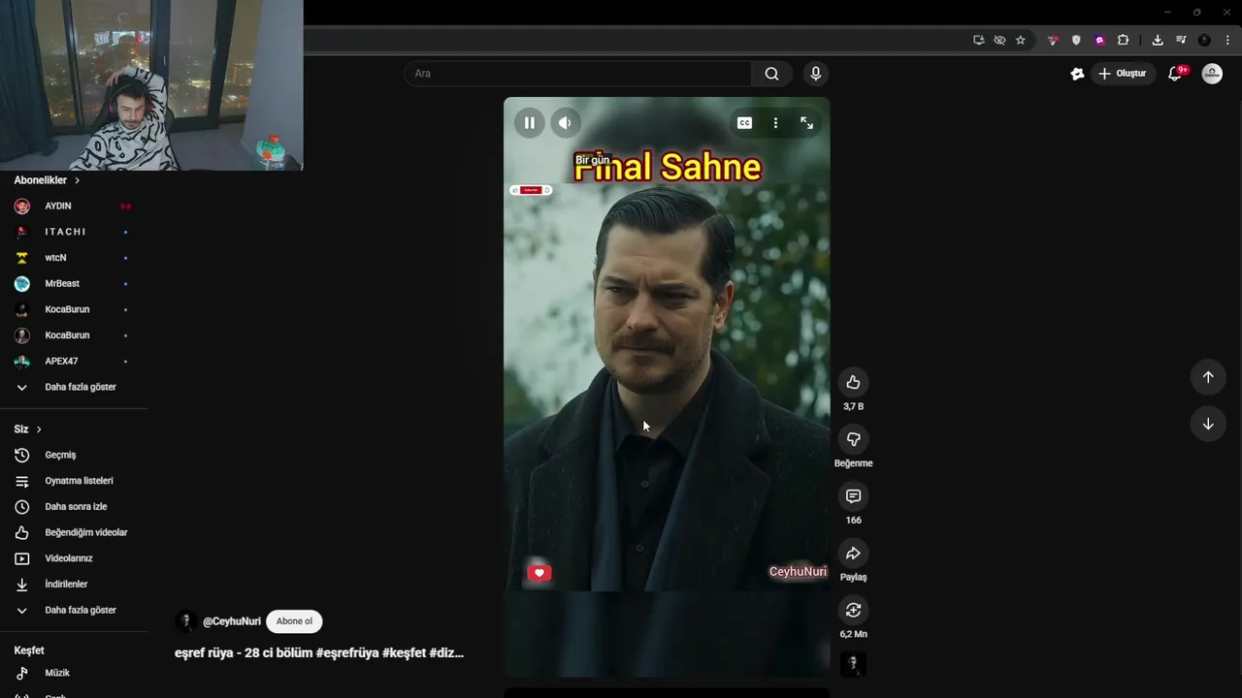1242x698 pixels.
Task: Pause the Shorts video
Action: pos(529,123)
